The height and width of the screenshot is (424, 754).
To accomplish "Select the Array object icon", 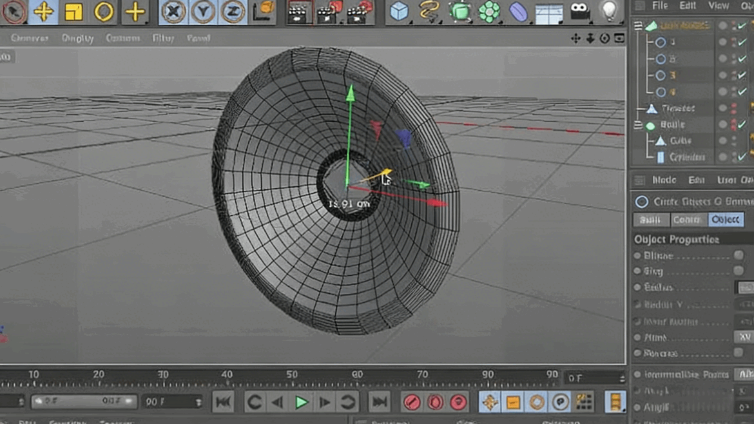I will (489, 11).
